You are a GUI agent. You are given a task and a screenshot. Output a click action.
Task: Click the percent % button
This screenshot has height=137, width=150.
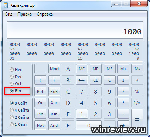tap(137, 91)
